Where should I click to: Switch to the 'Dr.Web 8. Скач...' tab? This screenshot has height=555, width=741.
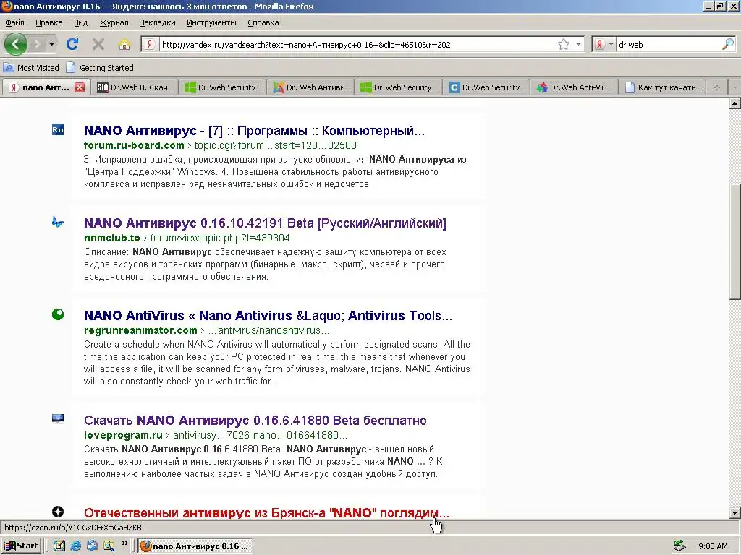135,87
